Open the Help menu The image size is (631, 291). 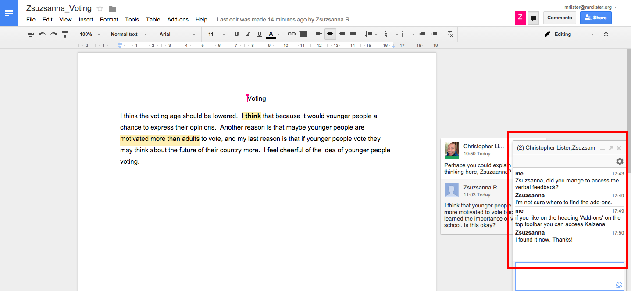tap(201, 19)
